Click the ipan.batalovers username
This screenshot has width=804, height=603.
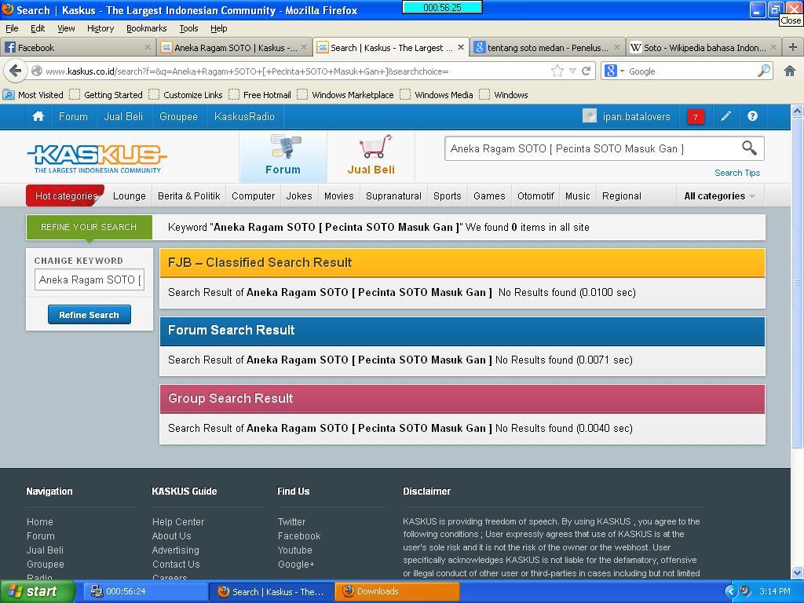[636, 116]
